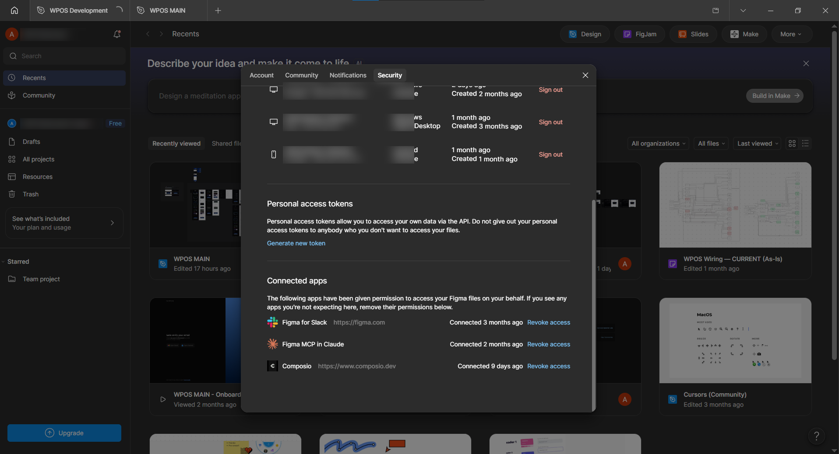839x454 pixels.
Task: Click the Make button
Action: pos(744,34)
